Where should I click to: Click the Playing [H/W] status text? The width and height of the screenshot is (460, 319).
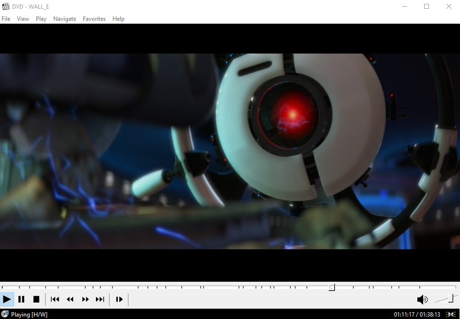[x=29, y=315]
